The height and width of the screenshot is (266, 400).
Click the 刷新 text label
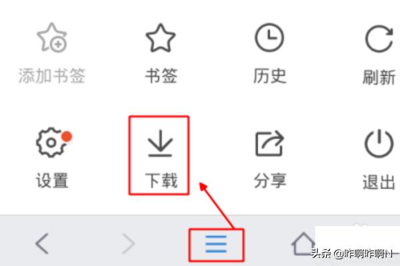(379, 77)
